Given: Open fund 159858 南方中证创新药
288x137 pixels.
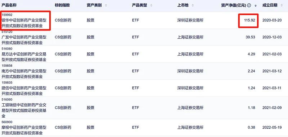Looking at the screenshot, I should pos(24,71).
